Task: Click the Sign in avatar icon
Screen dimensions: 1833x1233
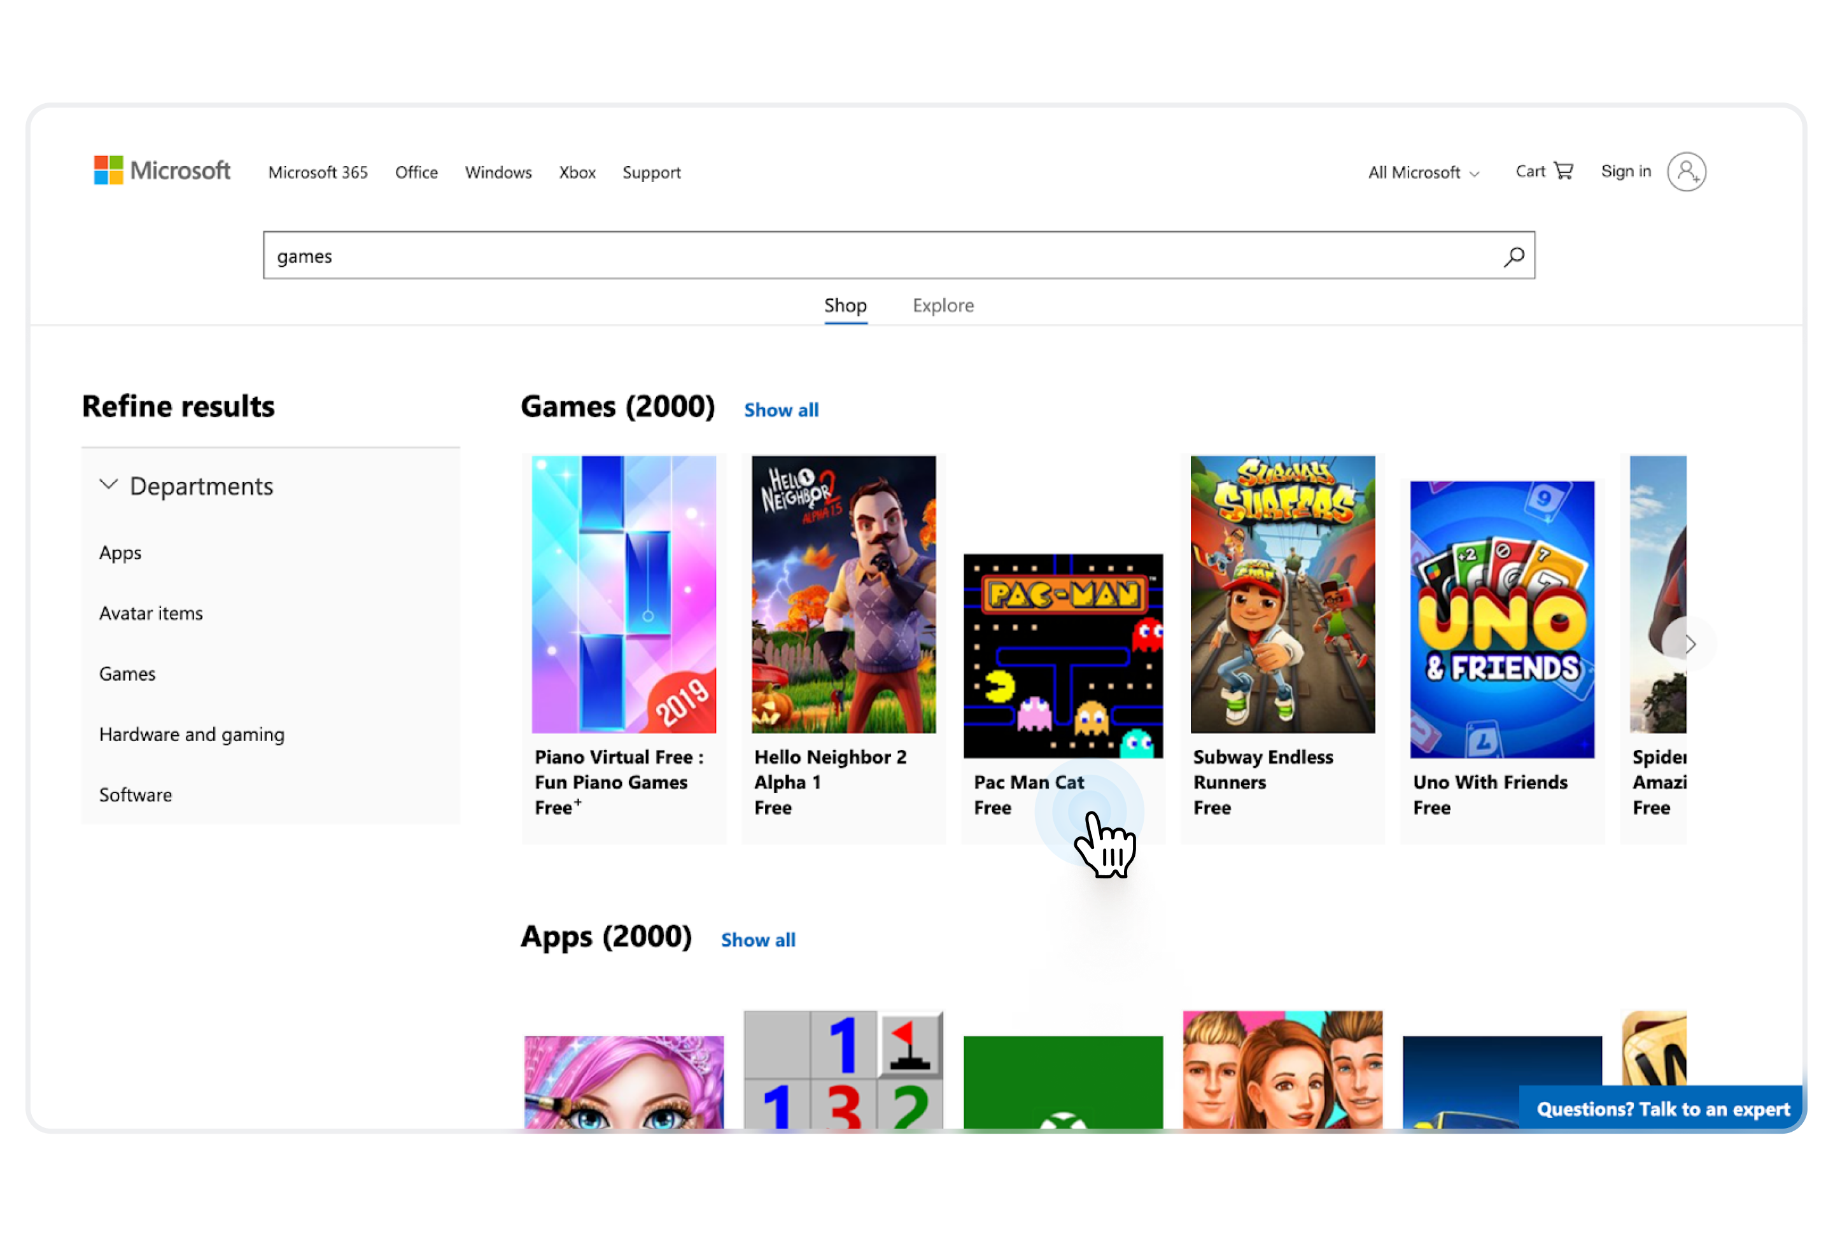Action: click(x=1686, y=171)
